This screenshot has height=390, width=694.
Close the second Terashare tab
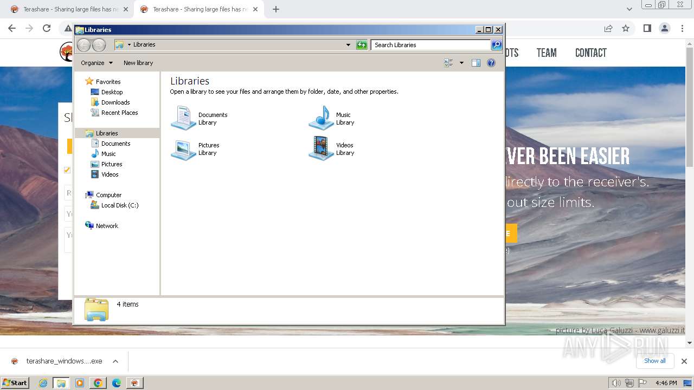click(x=255, y=9)
